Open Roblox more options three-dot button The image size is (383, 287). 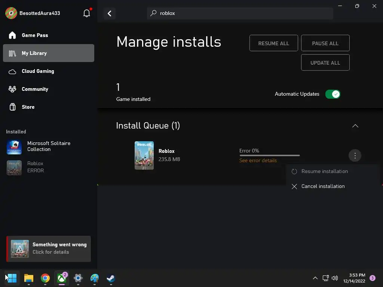(x=355, y=155)
